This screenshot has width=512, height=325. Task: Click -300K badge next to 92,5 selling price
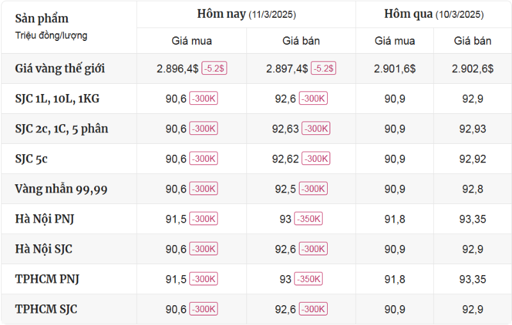pyautogui.click(x=313, y=189)
